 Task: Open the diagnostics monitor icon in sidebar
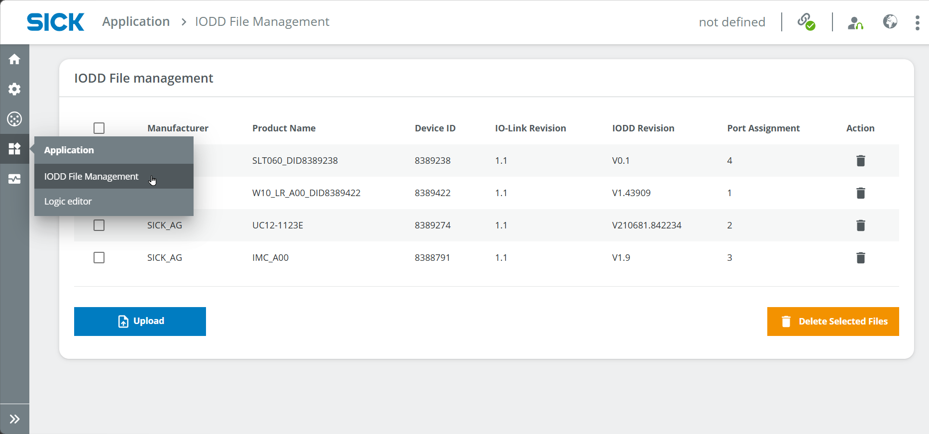pyautogui.click(x=14, y=179)
